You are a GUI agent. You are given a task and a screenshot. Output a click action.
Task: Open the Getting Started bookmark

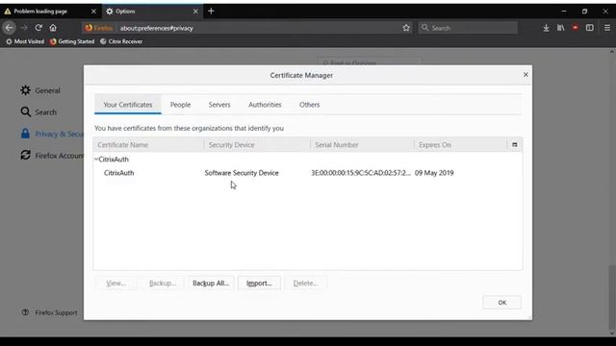point(72,41)
